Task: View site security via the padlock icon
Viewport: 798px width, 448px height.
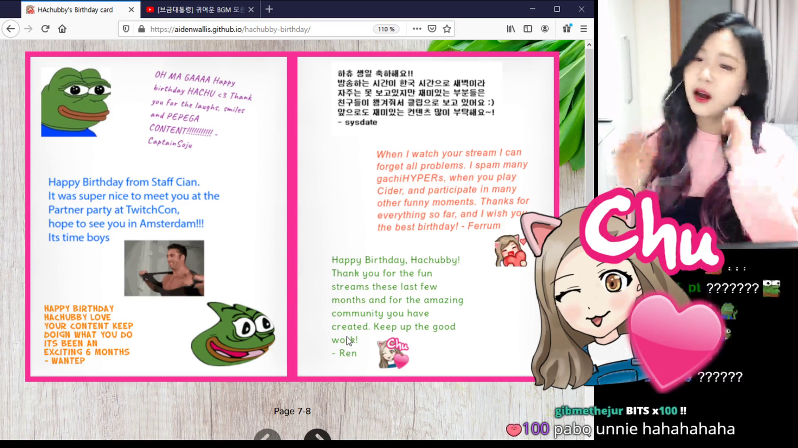Action: tap(141, 29)
